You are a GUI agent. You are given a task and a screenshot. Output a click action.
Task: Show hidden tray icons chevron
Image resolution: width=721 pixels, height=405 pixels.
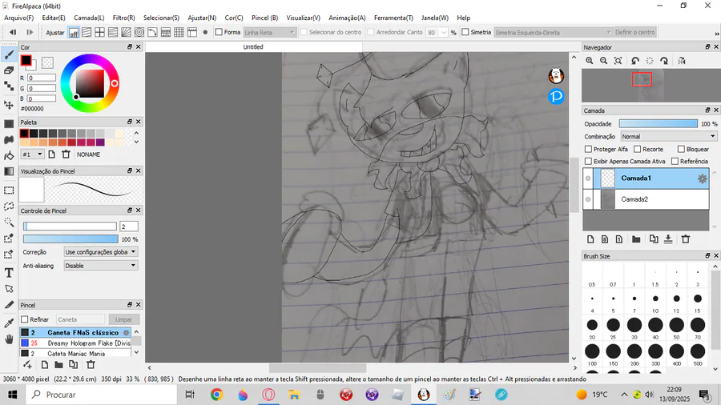point(624,395)
